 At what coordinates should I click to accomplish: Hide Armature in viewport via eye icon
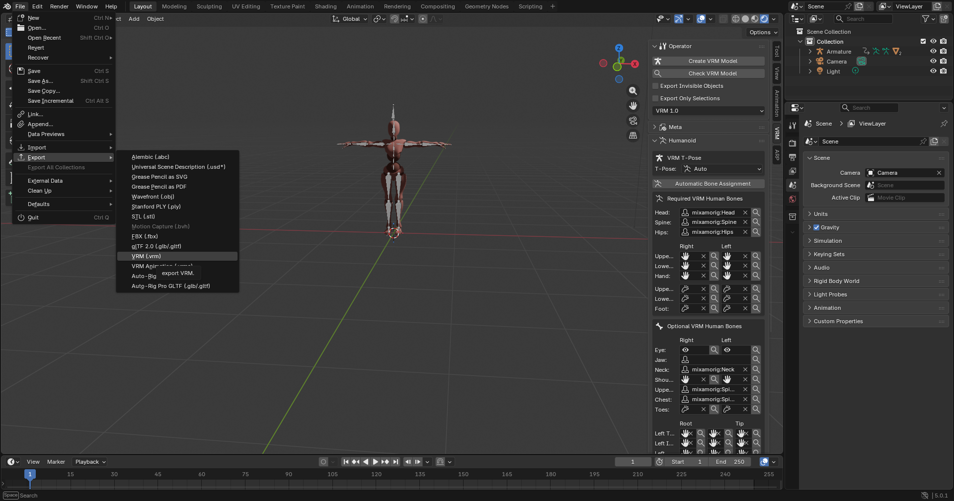[933, 51]
